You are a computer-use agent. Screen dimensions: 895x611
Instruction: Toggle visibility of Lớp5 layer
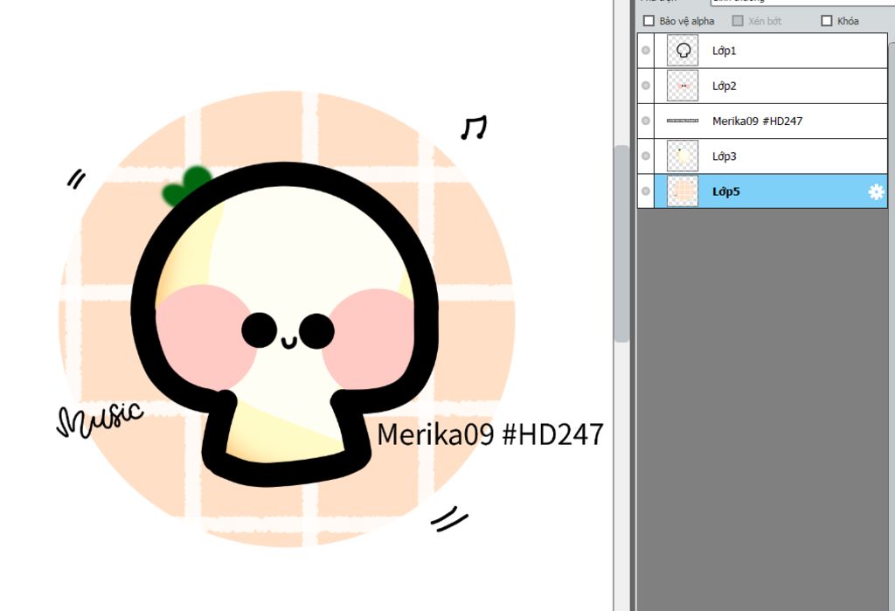pos(646,191)
